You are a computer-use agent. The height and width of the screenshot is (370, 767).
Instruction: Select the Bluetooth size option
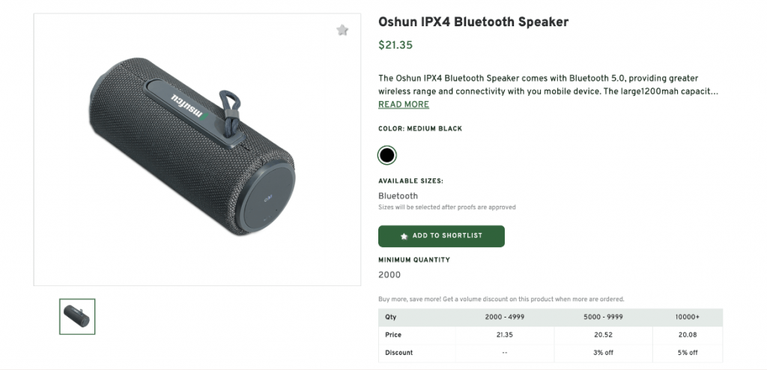pyautogui.click(x=398, y=196)
